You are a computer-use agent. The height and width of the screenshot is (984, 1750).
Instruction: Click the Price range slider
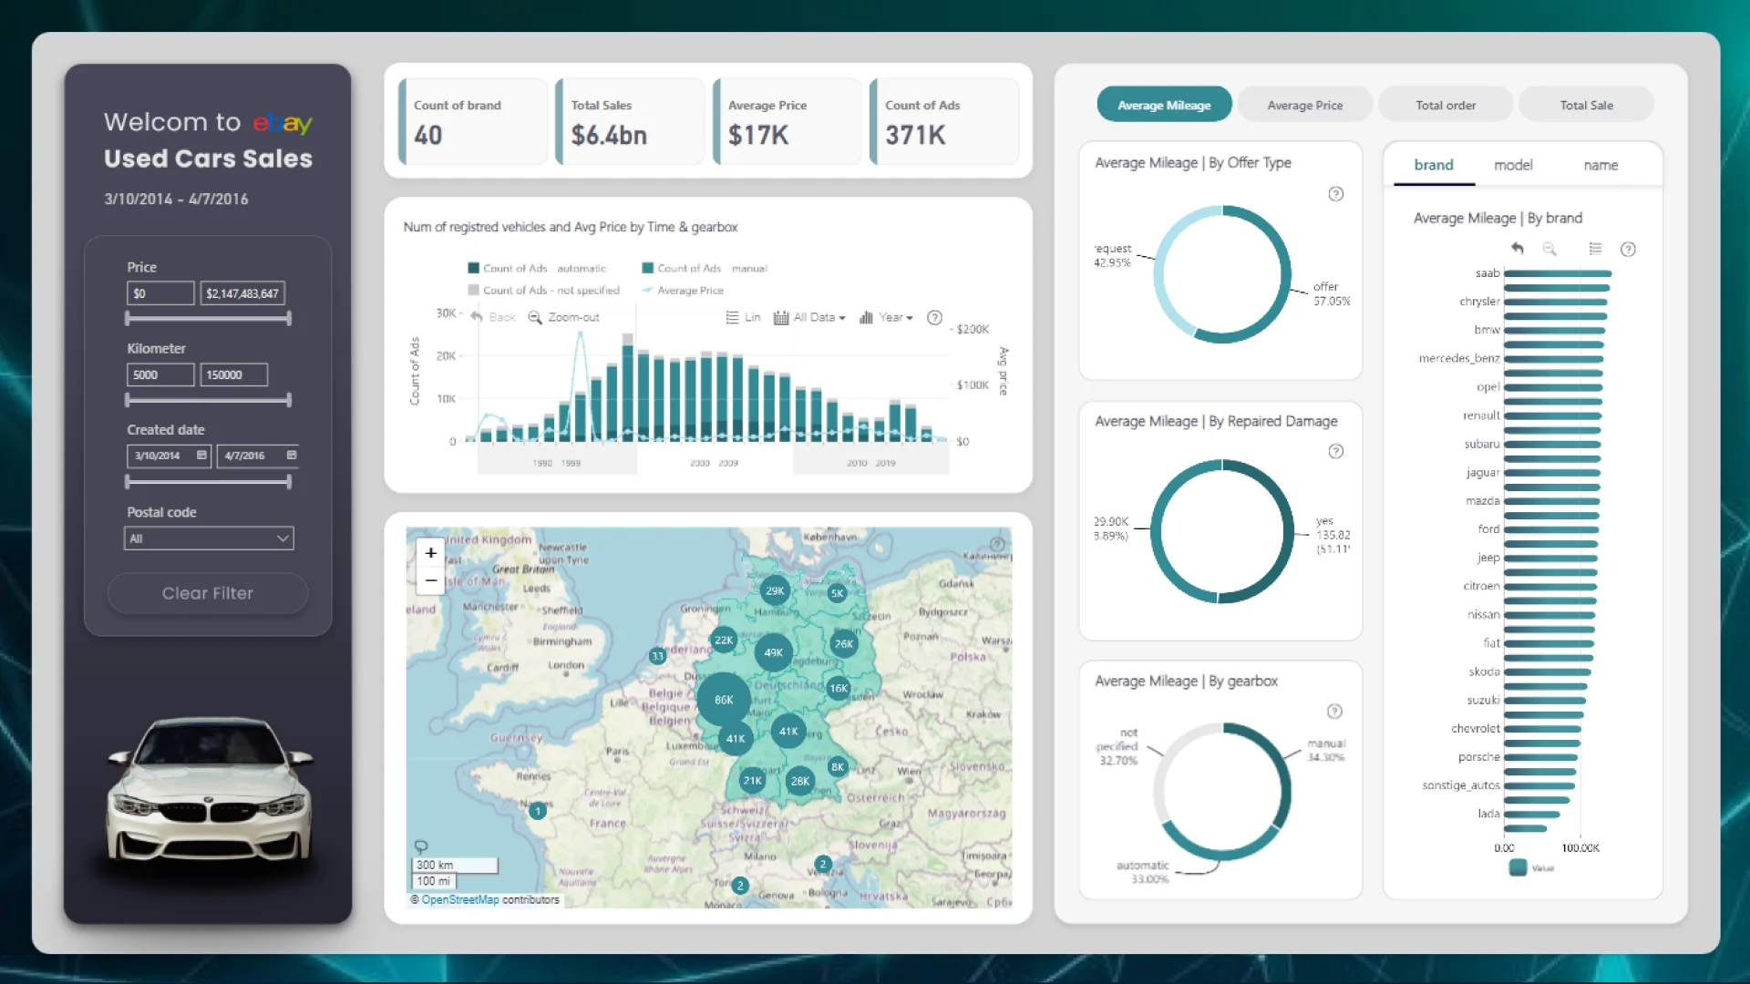point(209,318)
